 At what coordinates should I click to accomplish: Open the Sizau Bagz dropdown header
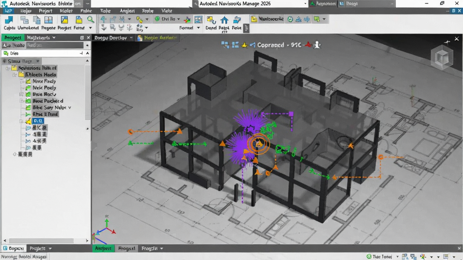tap(21, 61)
